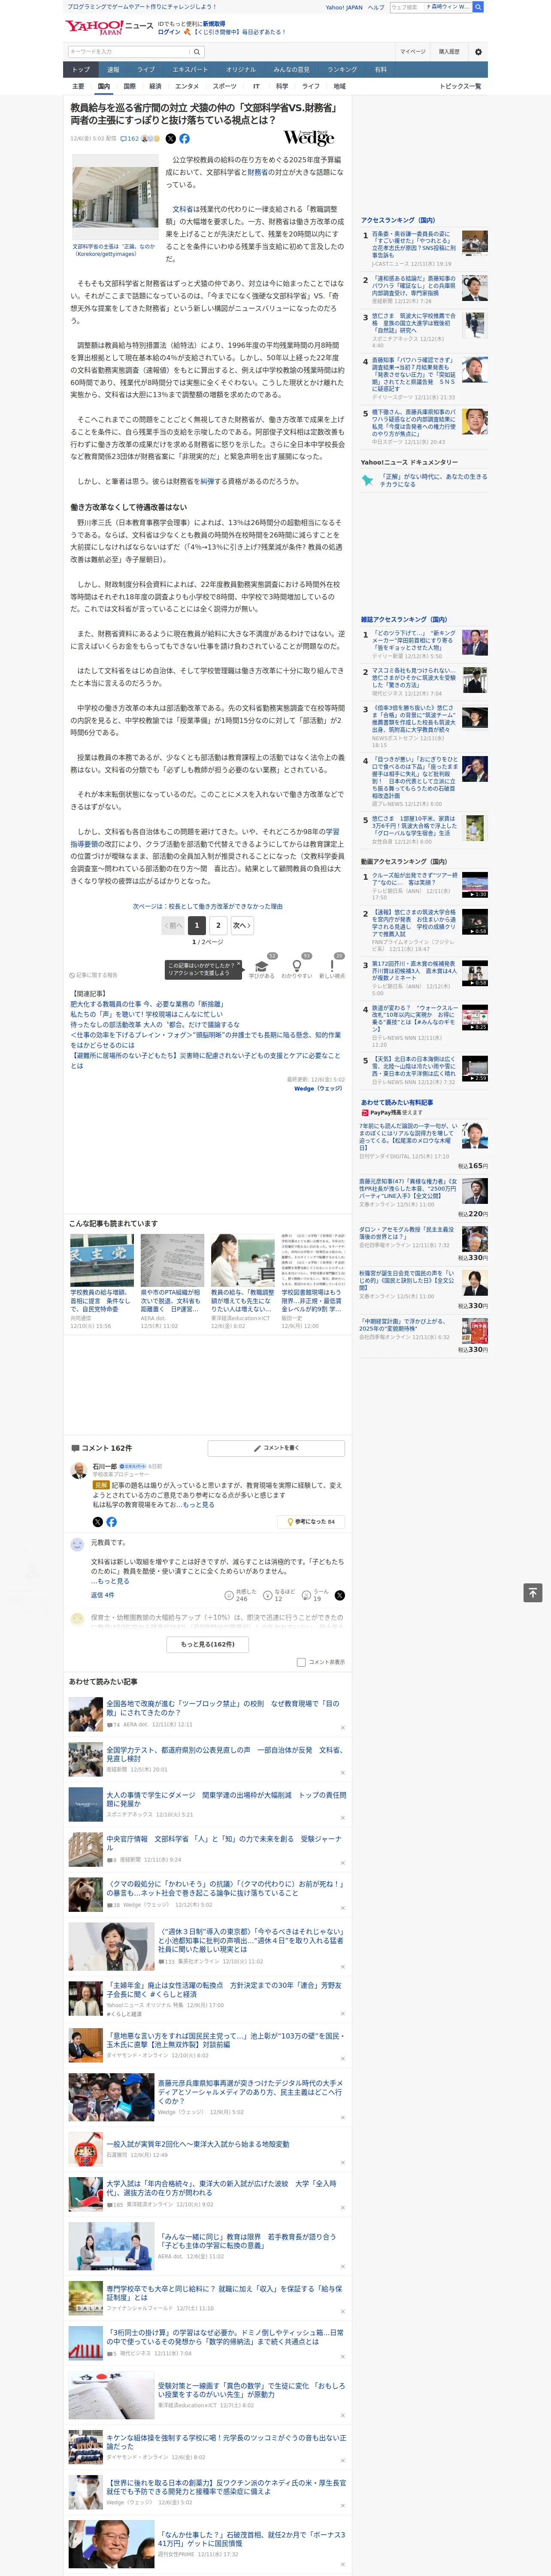This screenshot has width=551, height=2576.
Task: Share 元教員 comment on X
Action: coord(339,1595)
